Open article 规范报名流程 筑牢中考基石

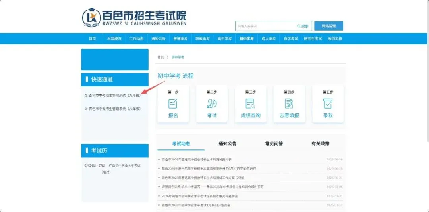point(213,187)
